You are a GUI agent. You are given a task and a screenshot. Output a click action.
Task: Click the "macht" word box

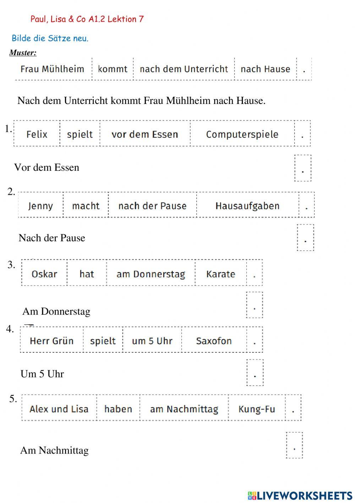point(86,206)
